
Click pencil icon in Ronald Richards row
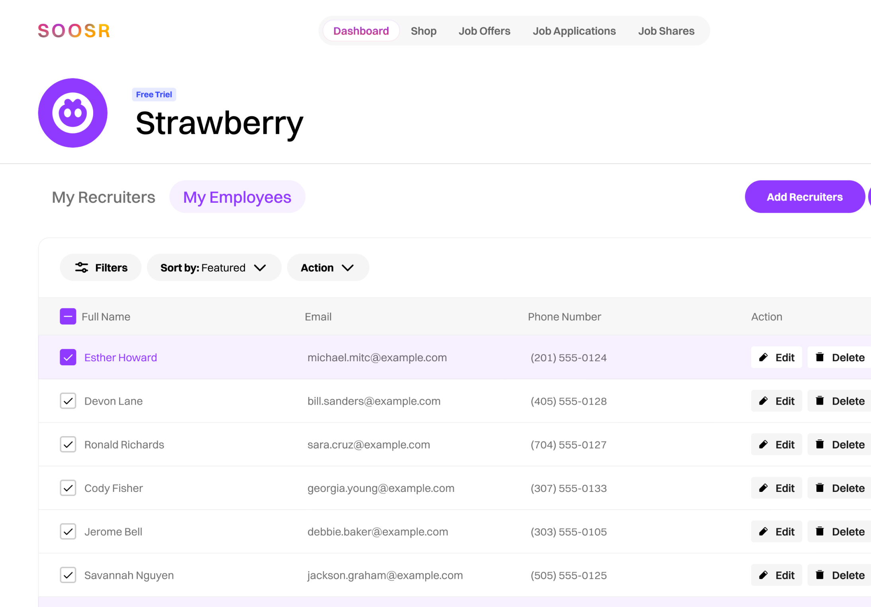point(763,444)
